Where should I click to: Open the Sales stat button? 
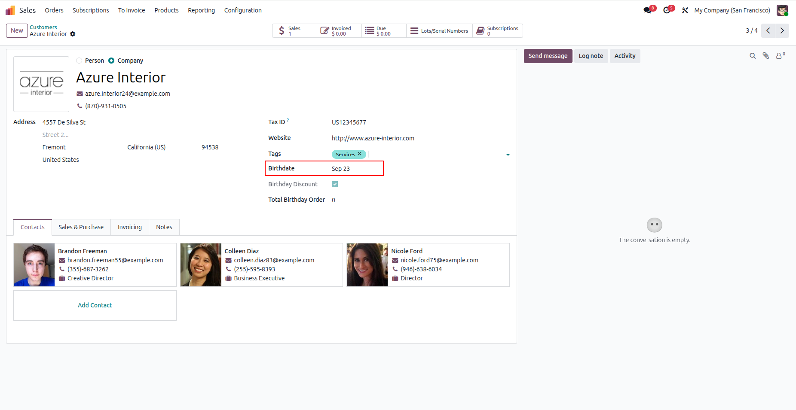coord(294,31)
